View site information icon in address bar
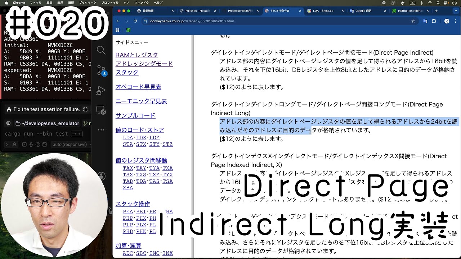The height and width of the screenshot is (259, 461). (146, 21)
